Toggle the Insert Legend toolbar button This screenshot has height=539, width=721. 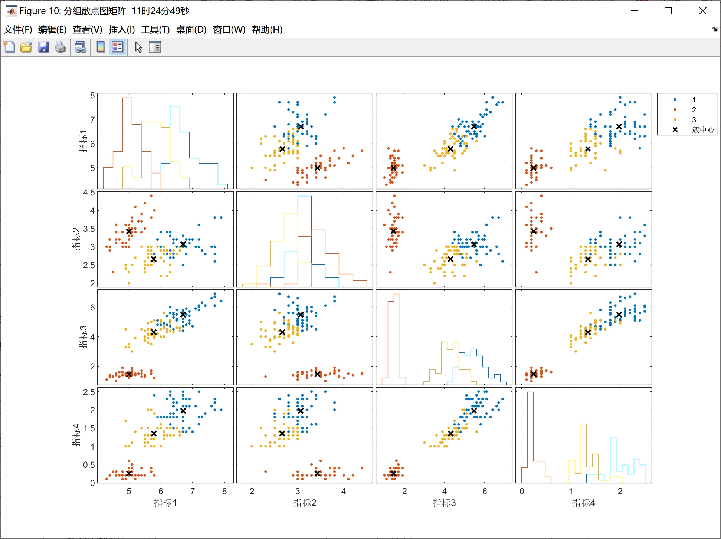click(x=118, y=47)
